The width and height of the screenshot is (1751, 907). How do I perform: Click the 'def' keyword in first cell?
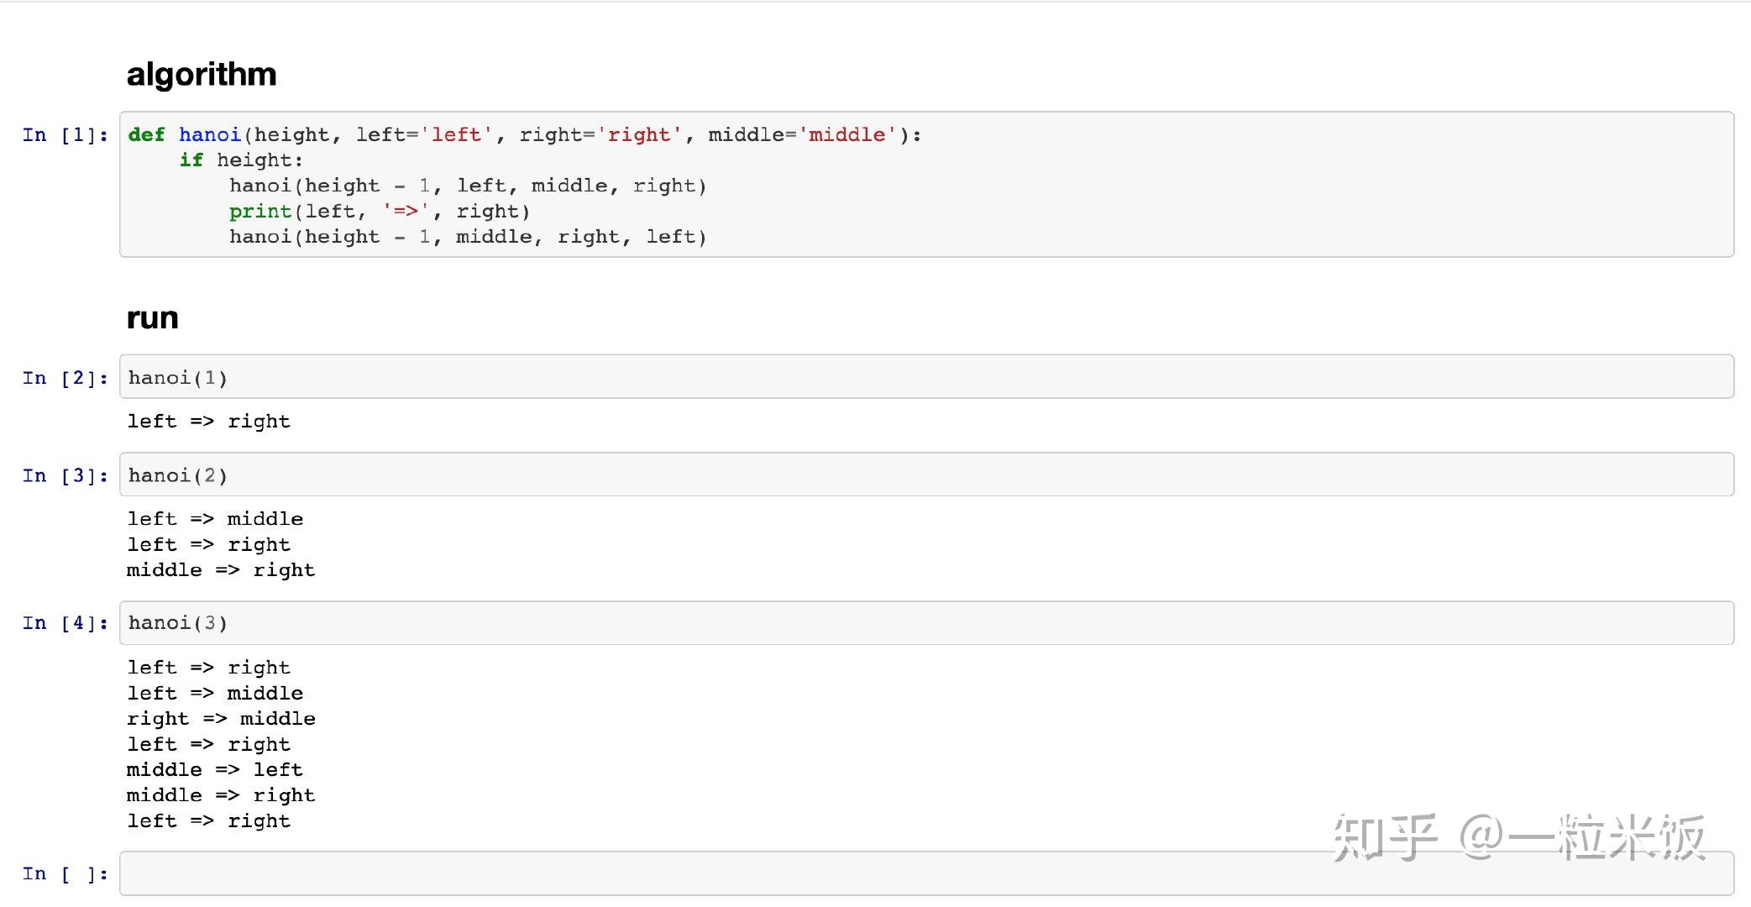click(146, 135)
